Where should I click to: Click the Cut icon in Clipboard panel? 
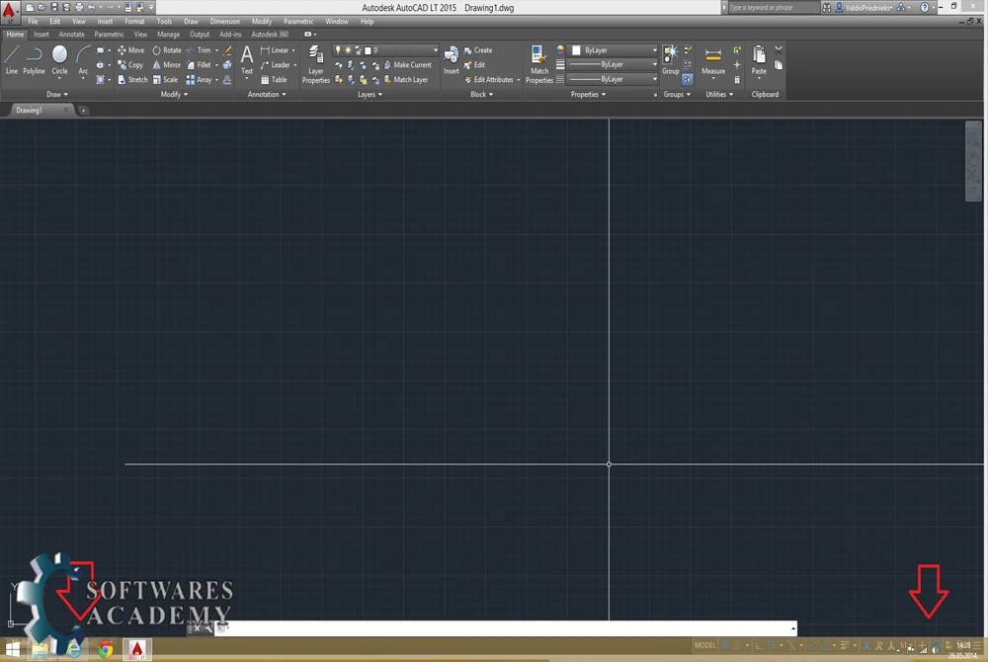[x=779, y=49]
